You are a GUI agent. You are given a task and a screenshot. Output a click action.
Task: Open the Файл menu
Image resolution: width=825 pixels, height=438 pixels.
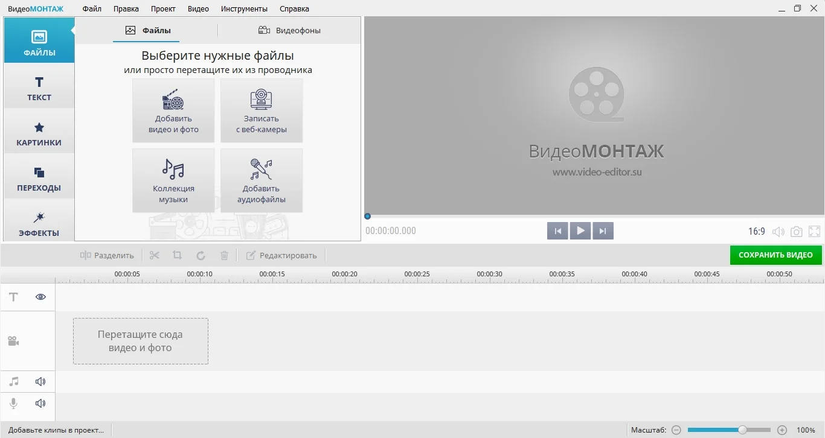tap(92, 8)
